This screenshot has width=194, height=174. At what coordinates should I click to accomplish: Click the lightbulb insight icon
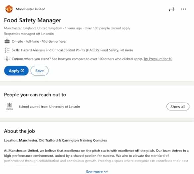click(7, 59)
